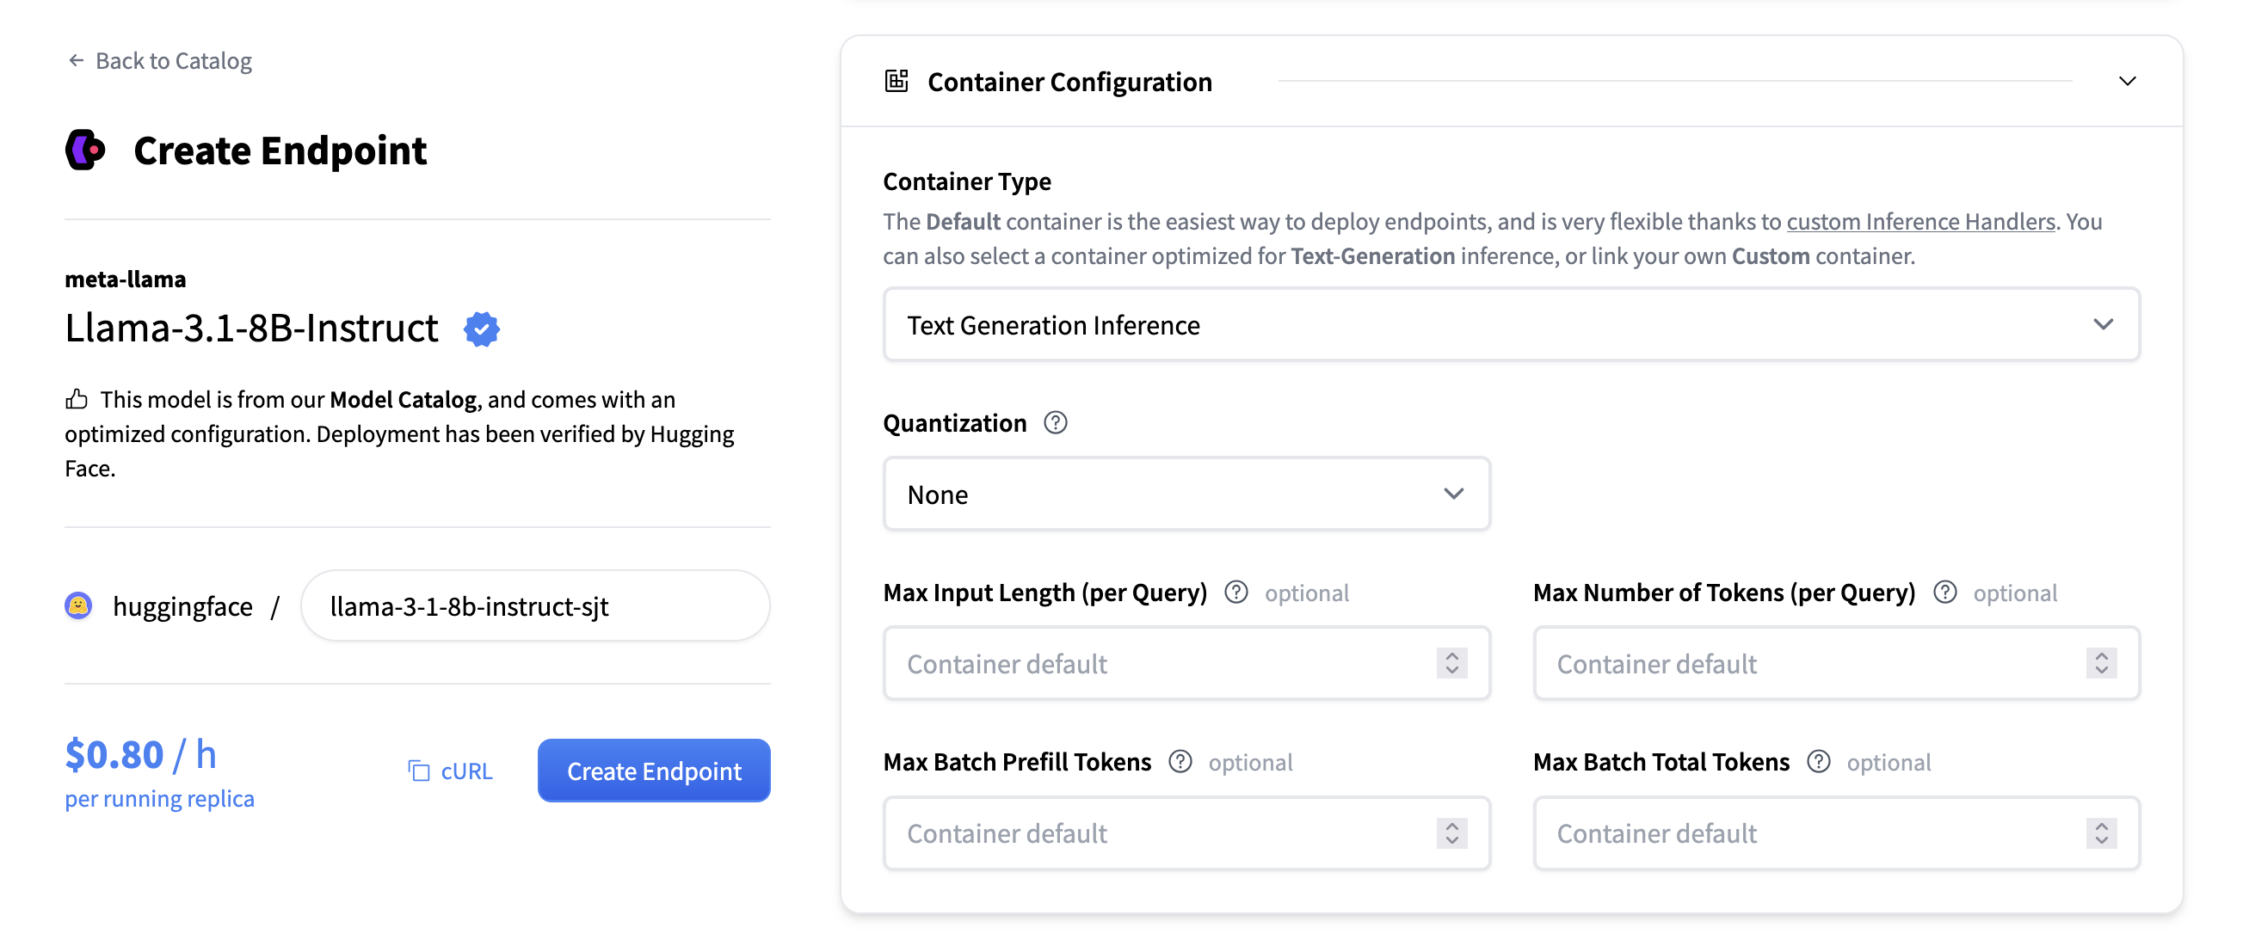2249x946 pixels.
Task: Click the verified badge next to Llama-3.1-8B-Instruct
Action: point(482,329)
